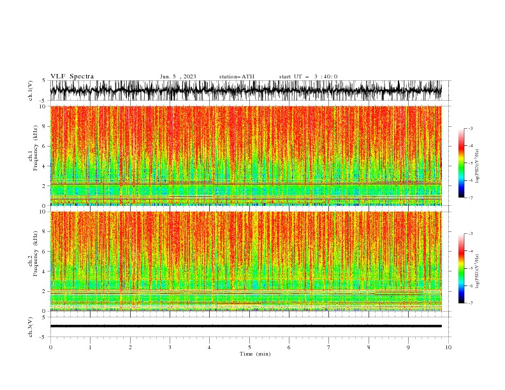Image resolution: width=505 pixels, height=390 pixels.
Task: Click the ch.1 PSD color bar
Action: pos(461,163)
